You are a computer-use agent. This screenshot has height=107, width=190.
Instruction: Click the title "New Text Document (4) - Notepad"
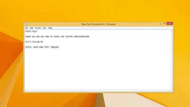(x=98, y=24)
